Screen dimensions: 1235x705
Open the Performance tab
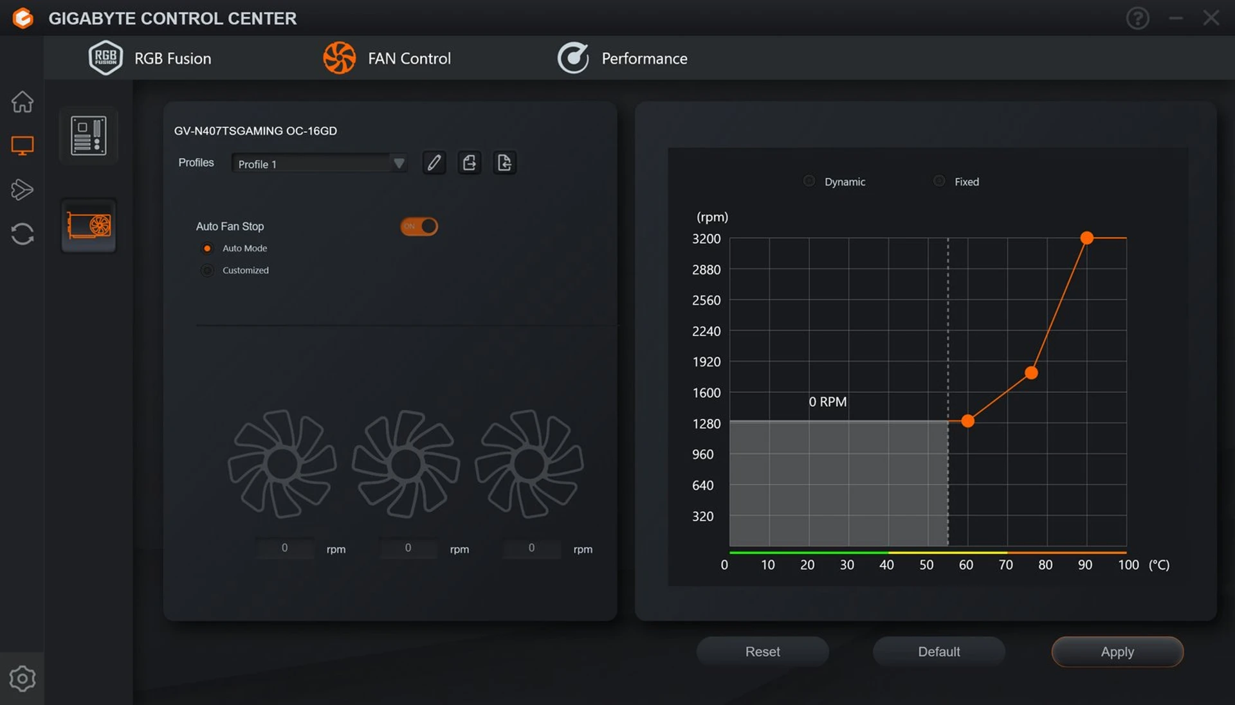[622, 58]
